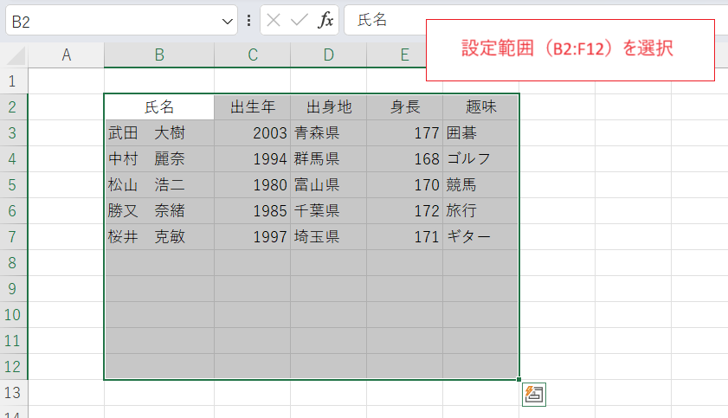Select row 3 header
The height and width of the screenshot is (418, 728).
14,133
